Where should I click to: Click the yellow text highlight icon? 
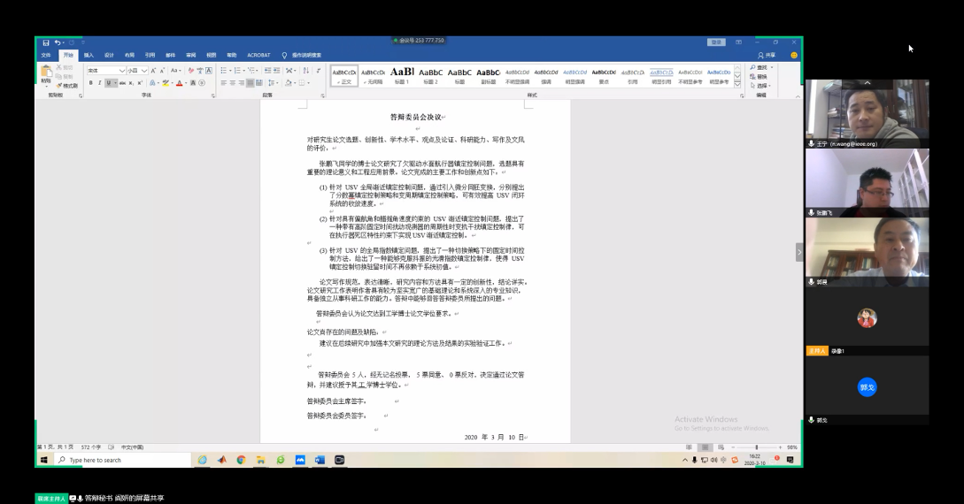[165, 83]
